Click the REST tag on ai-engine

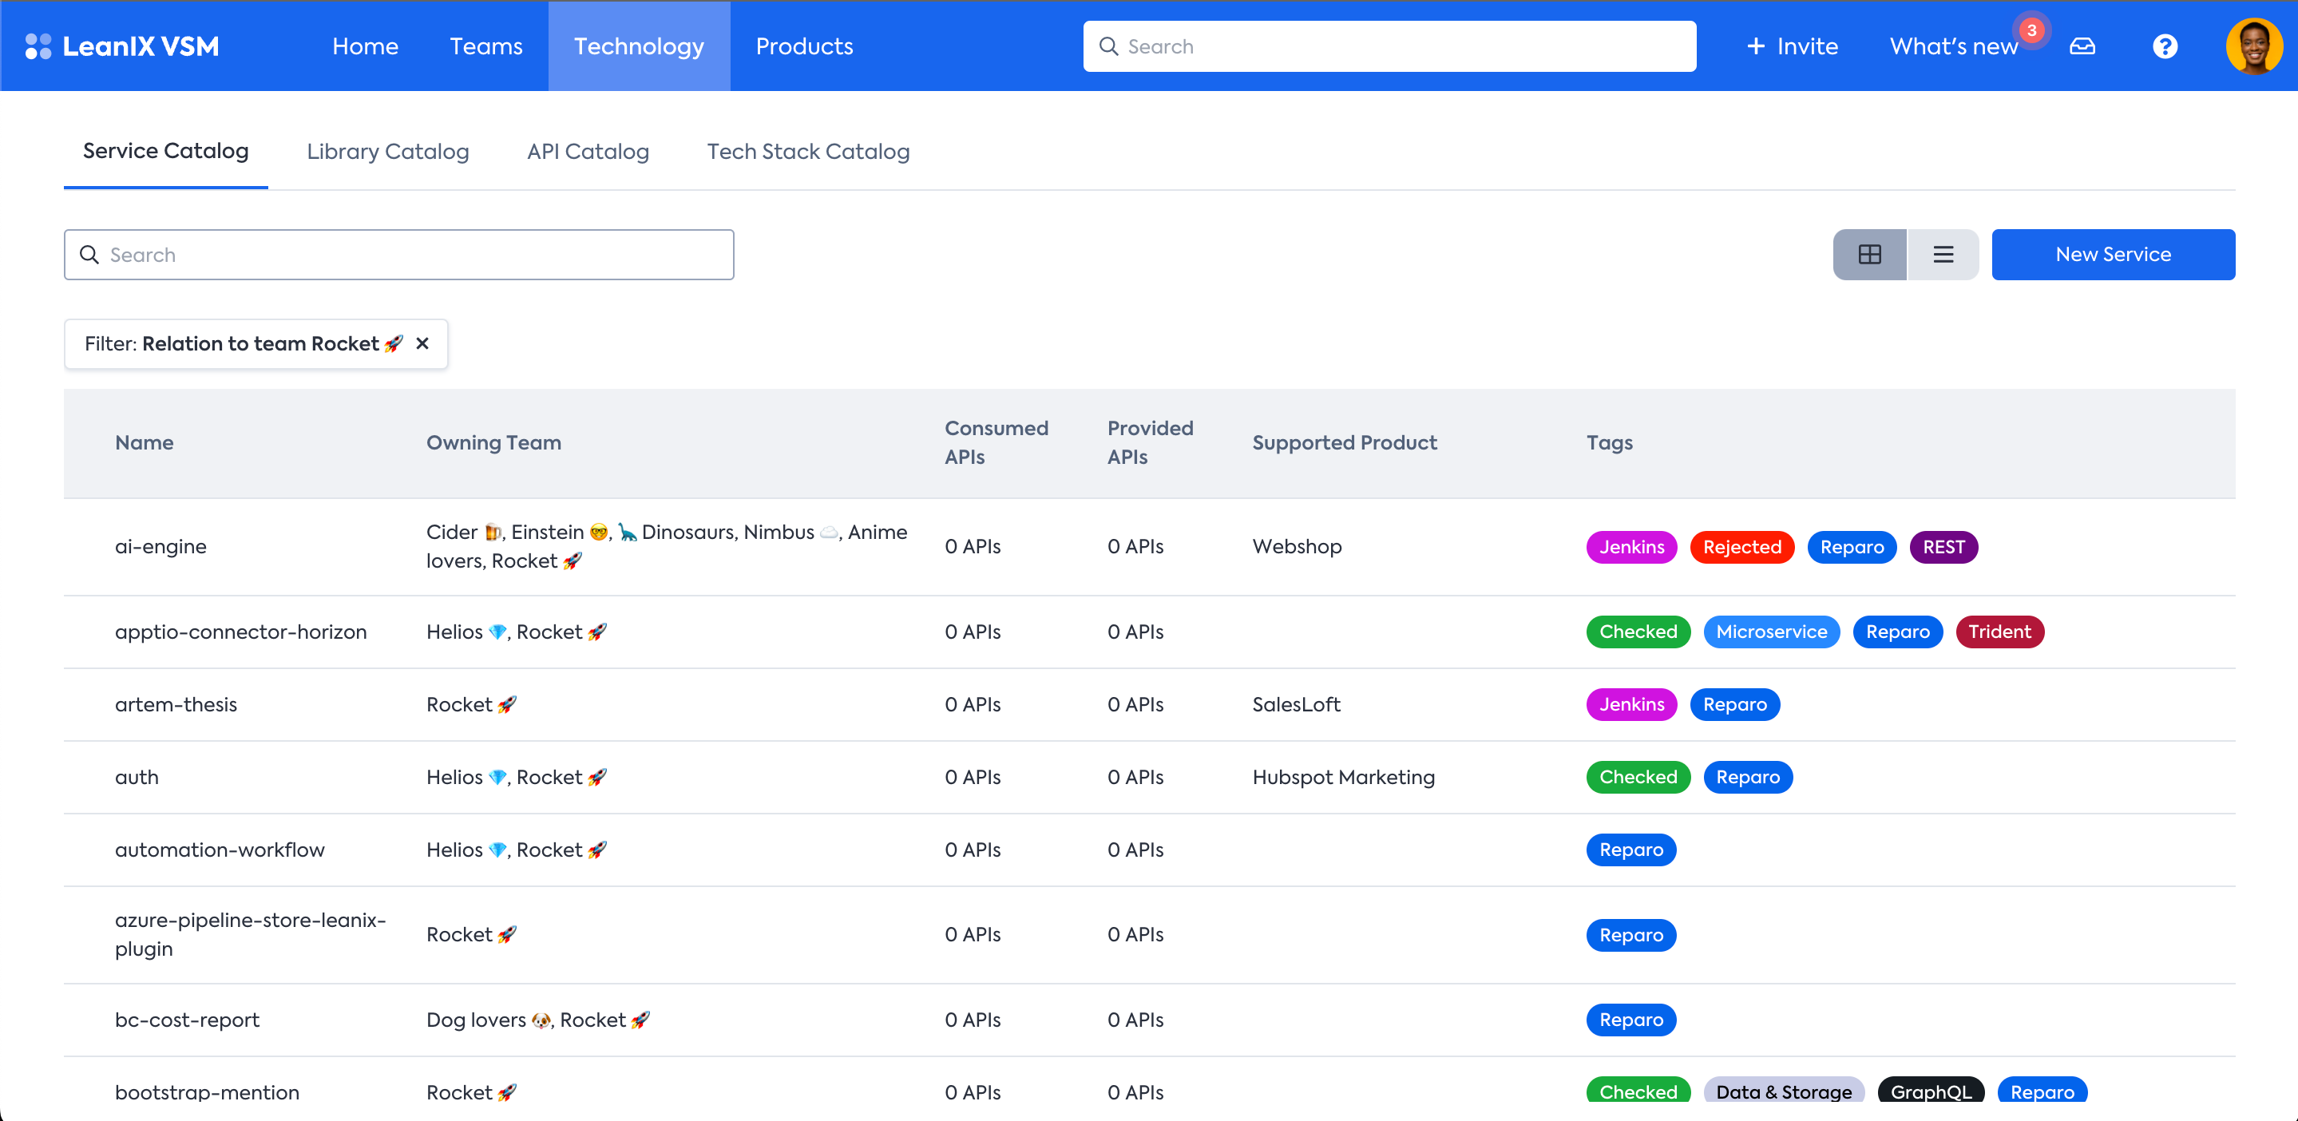coord(1943,547)
